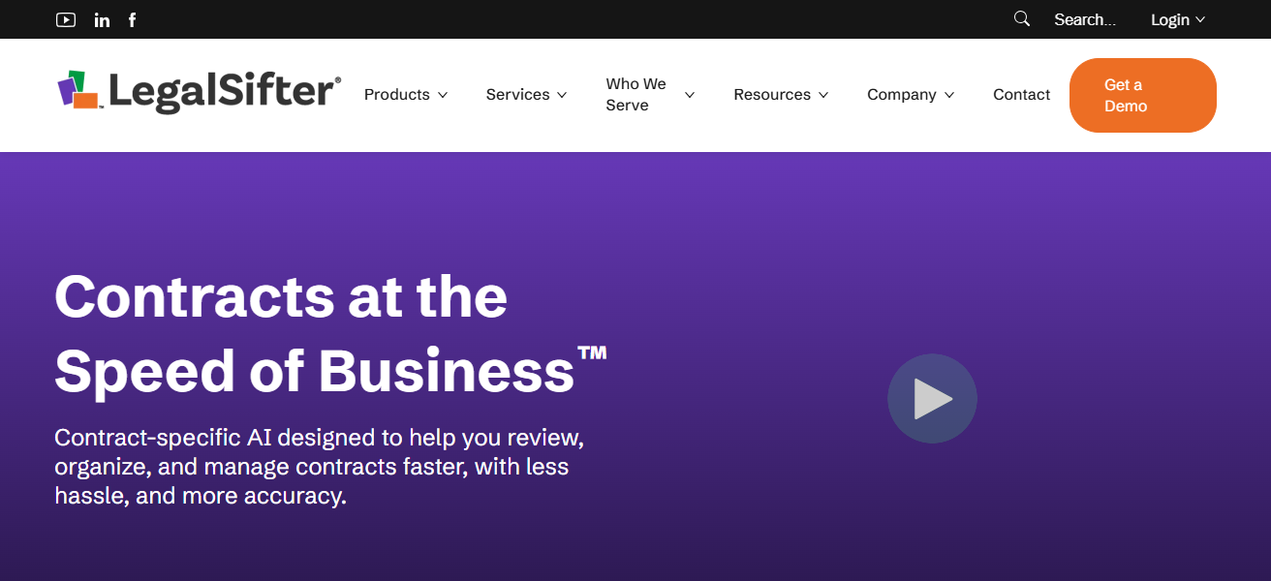1271x581 pixels.
Task: Expand the Who We Serve chevron
Action: (690, 95)
